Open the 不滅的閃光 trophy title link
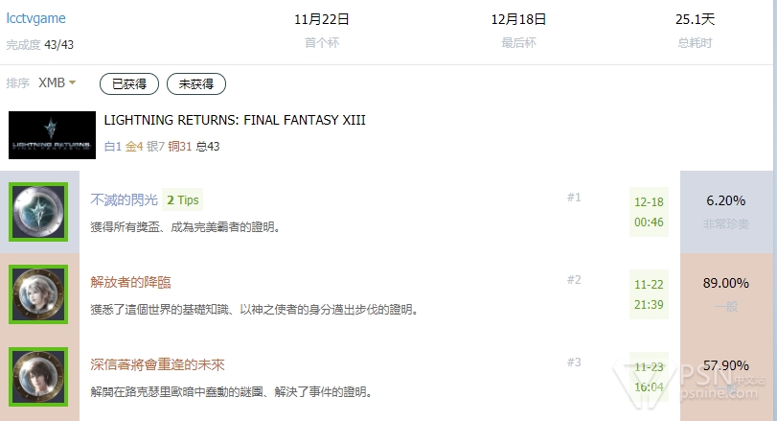The height and width of the screenshot is (421, 777). pos(124,199)
